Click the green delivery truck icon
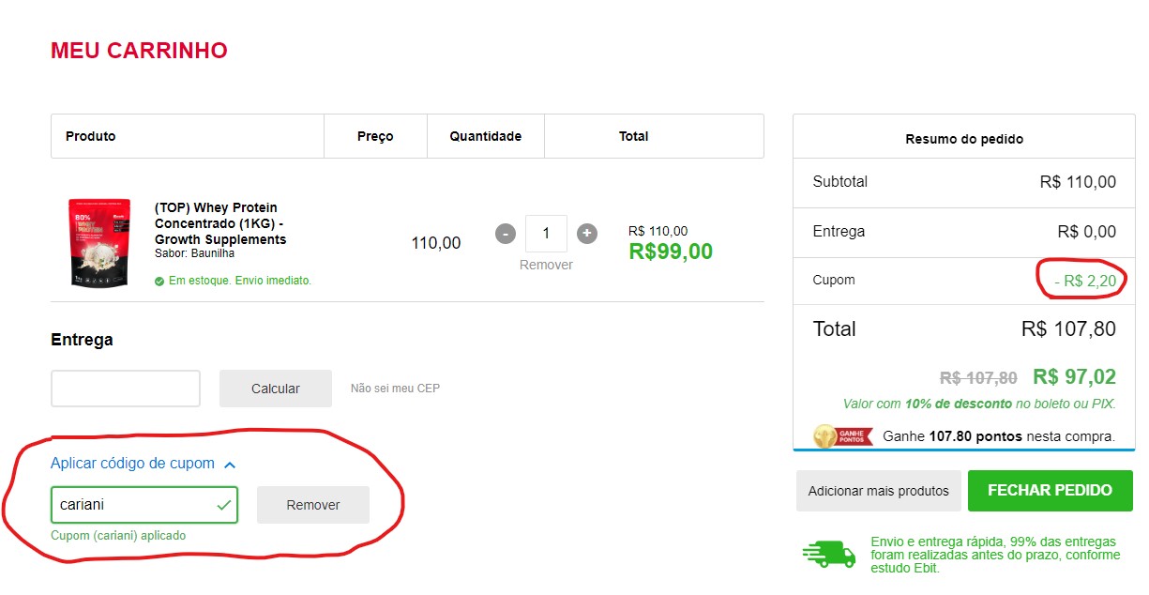 tap(825, 555)
